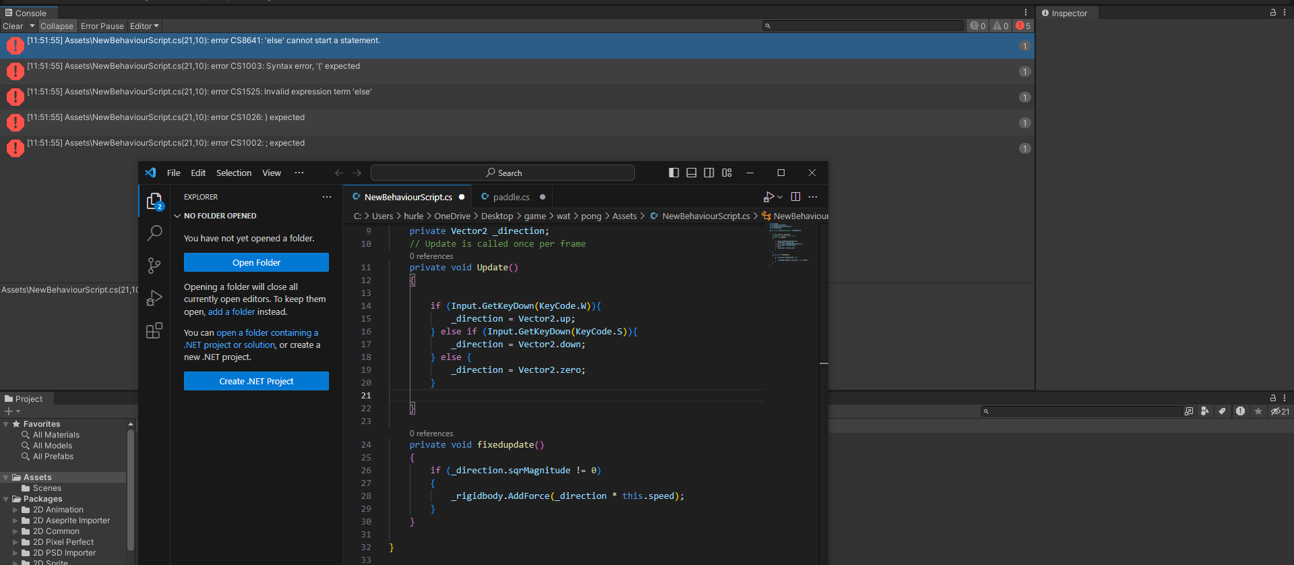Collapse Favorites tree in Project panel

pos(6,424)
